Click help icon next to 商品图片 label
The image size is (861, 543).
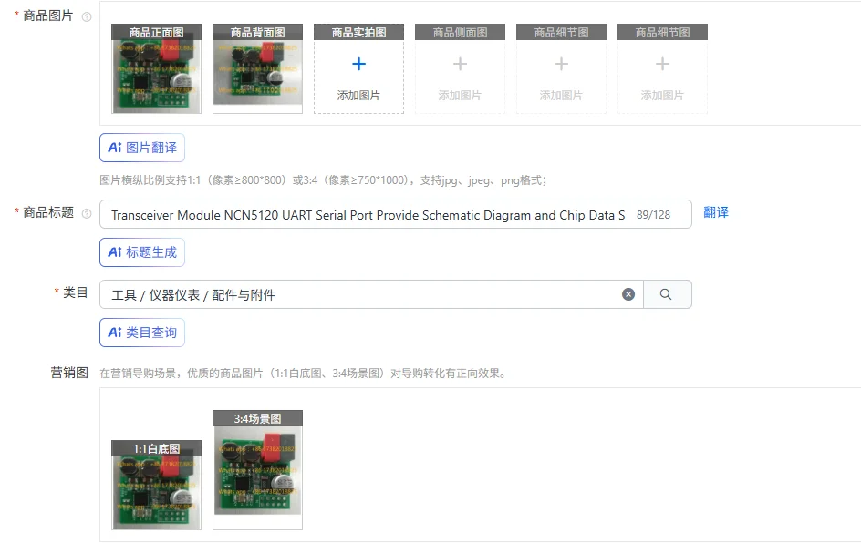(x=87, y=17)
